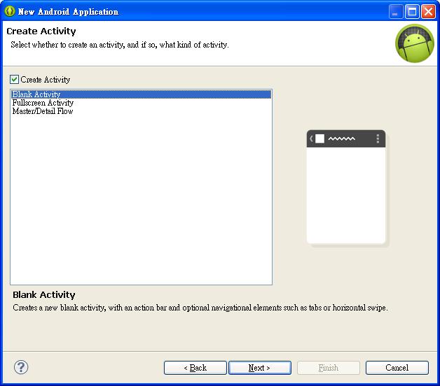Click the title bar application icon
This screenshot has height=386, width=440.
pyautogui.click(x=10, y=11)
